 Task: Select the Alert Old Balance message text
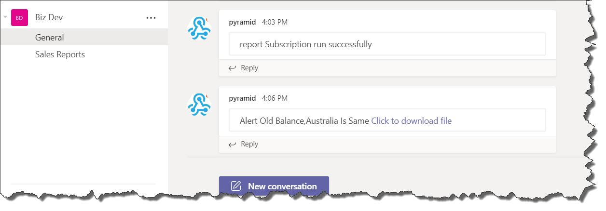(x=304, y=121)
